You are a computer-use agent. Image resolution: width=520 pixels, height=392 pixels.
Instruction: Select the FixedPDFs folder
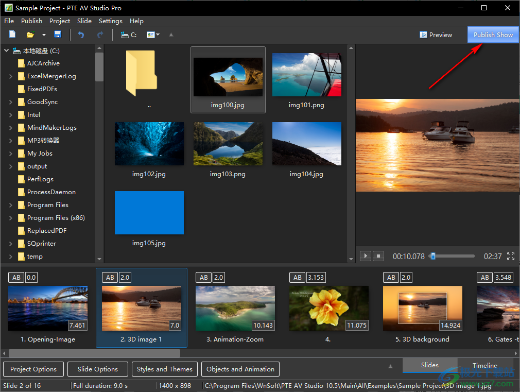[x=38, y=89]
